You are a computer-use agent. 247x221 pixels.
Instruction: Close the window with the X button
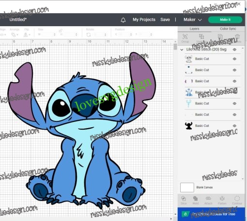click(239, 4)
